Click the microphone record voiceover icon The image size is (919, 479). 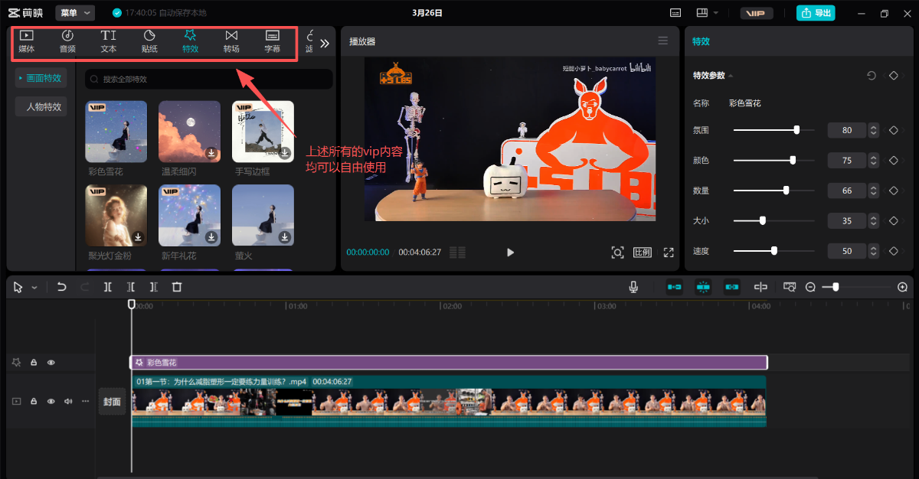click(x=633, y=287)
